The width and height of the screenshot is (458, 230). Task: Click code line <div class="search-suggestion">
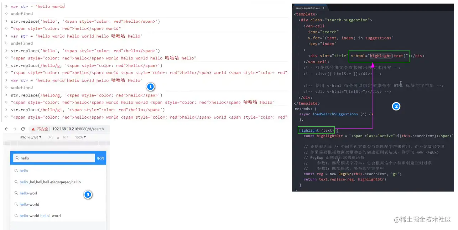pyautogui.click(x=335, y=20)
